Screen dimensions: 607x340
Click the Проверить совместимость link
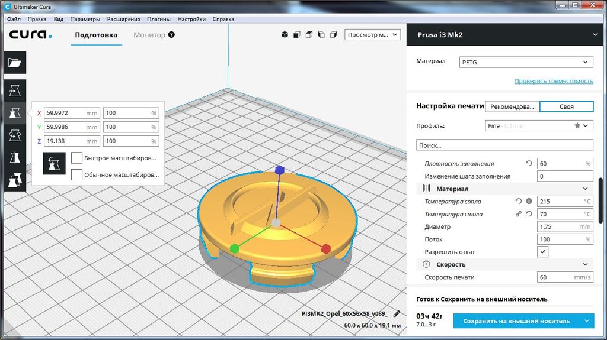[554, 81]
